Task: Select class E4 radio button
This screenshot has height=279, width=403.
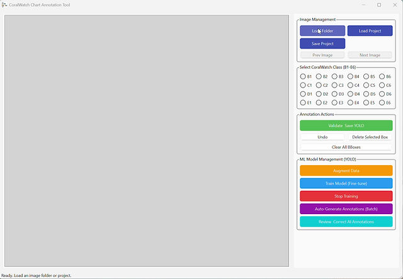Action: pos(350,103)
